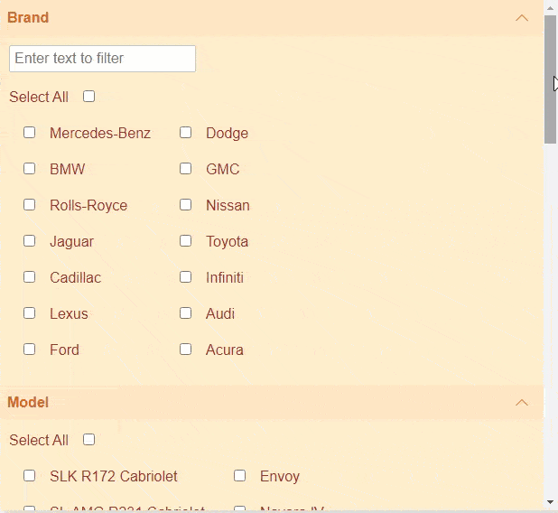558x513 pixels.
Task: Tick the Nissan checkbox
Action: (186, 205)
